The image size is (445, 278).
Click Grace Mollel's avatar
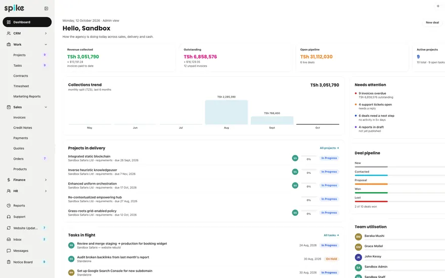click(359, 247)
